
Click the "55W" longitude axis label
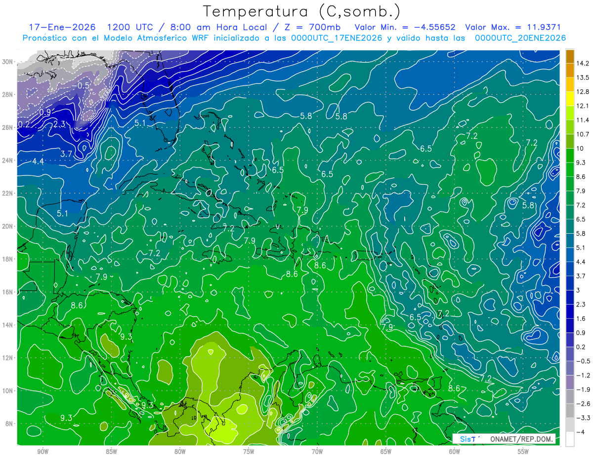pyautogui.click(x=523, y=453)
